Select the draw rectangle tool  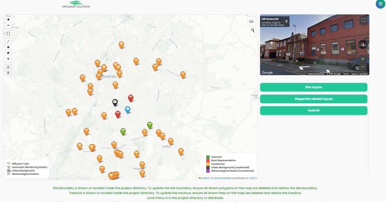tap(8, 53)
